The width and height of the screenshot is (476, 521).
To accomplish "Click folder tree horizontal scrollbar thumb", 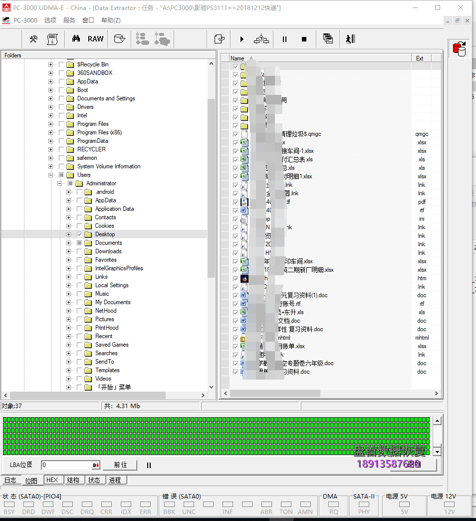I will (88, 395).
